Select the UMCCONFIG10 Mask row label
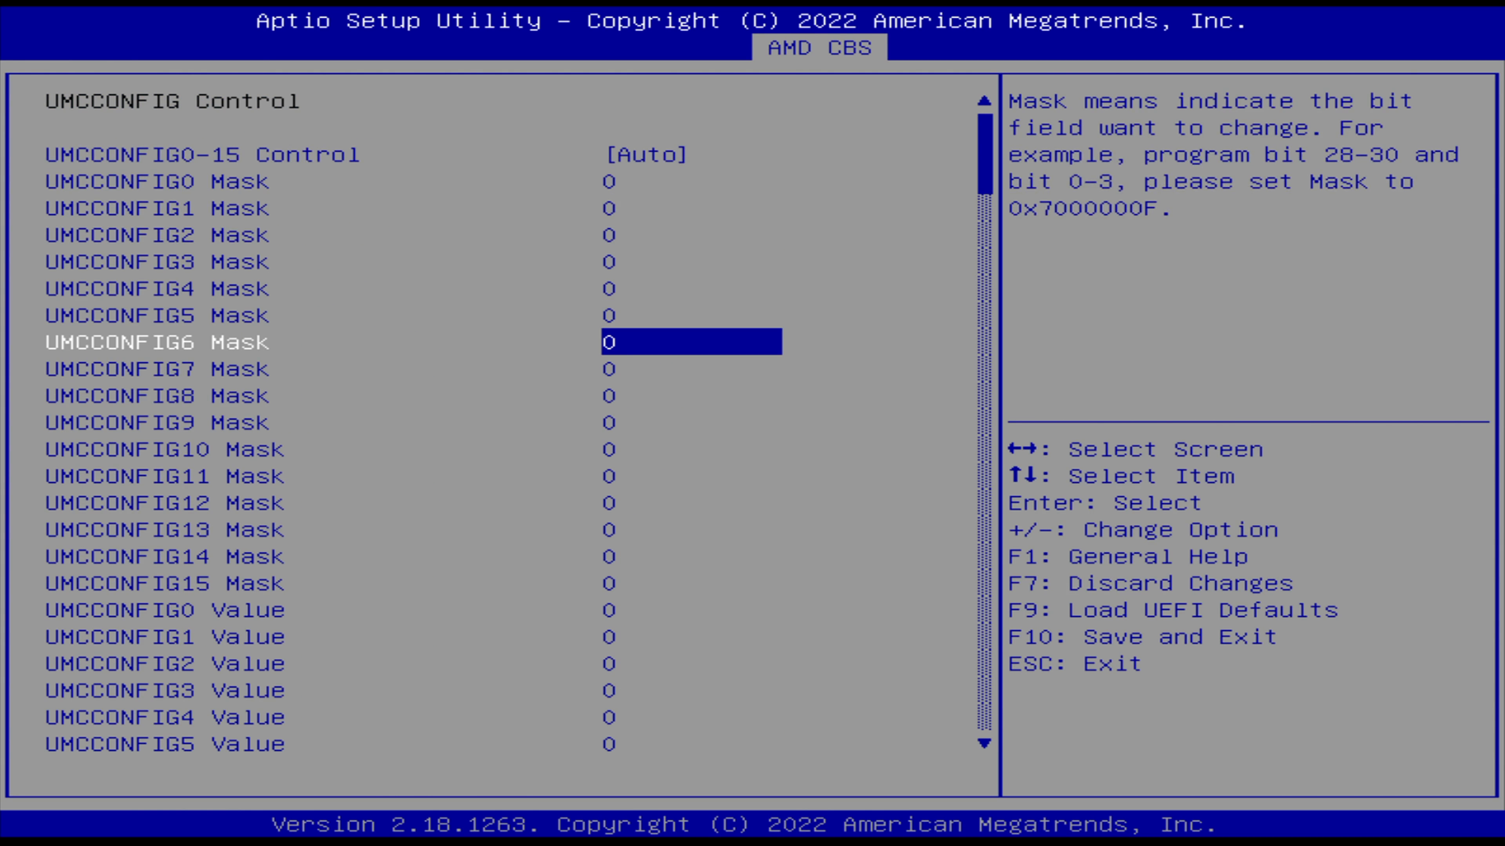Image resolution: width=1505 pixels, height=846 pixels. pos(165,450)
